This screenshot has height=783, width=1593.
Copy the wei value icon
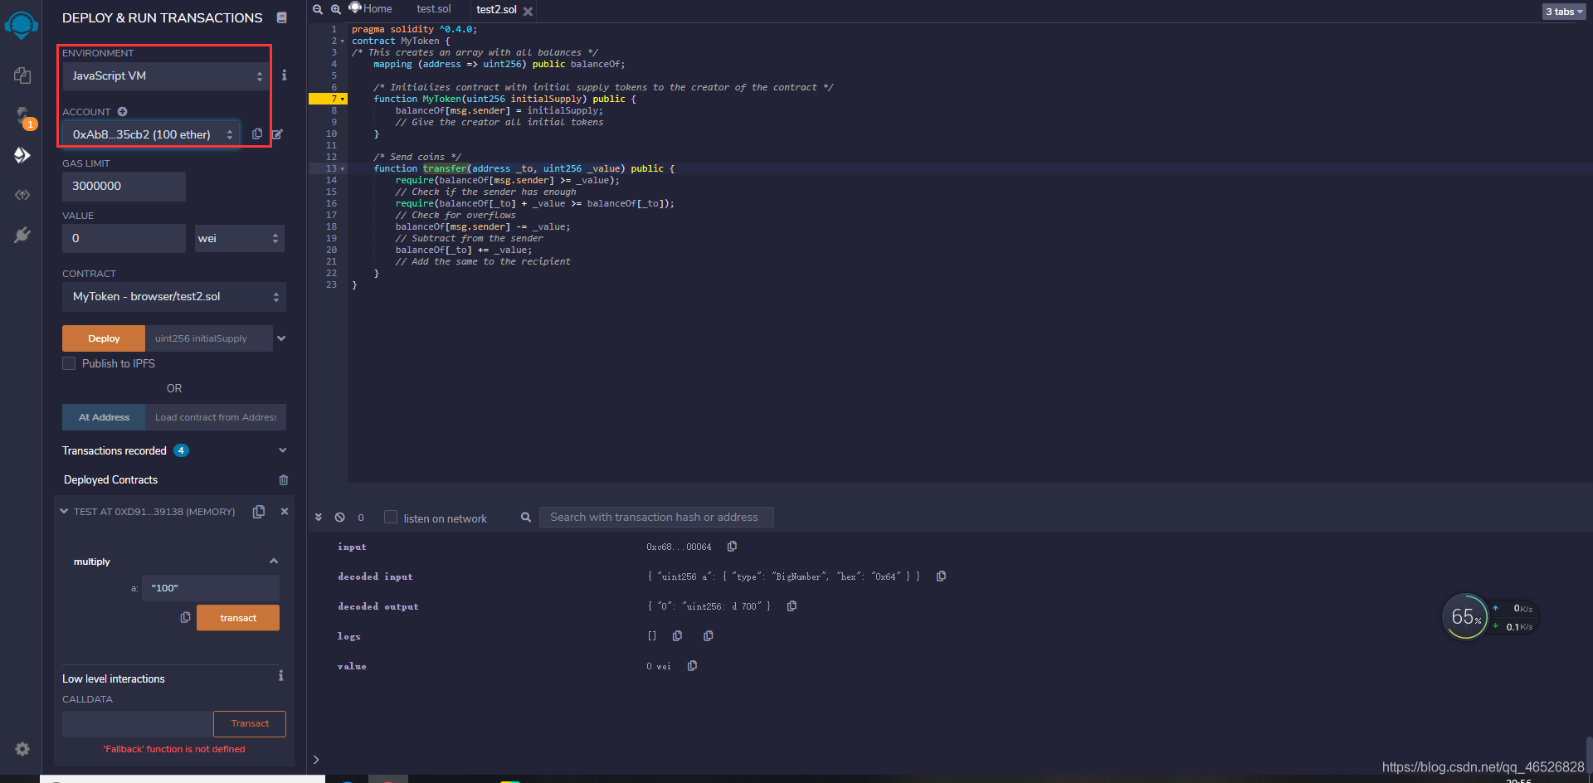tap(692, 665)
